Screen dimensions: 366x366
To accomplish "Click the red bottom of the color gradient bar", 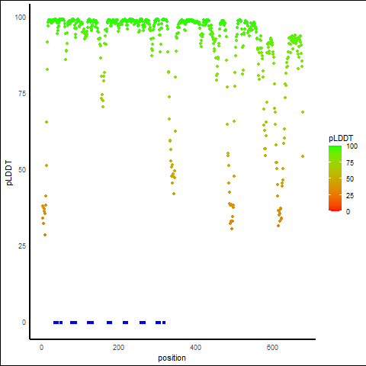I will pos(335,209).
